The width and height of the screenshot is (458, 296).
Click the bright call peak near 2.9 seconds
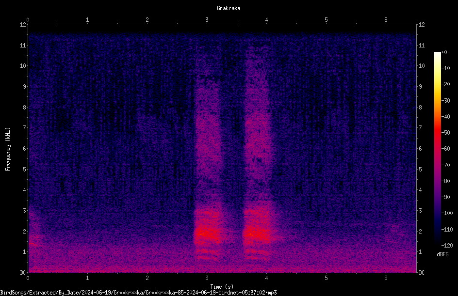coord(203,234)
